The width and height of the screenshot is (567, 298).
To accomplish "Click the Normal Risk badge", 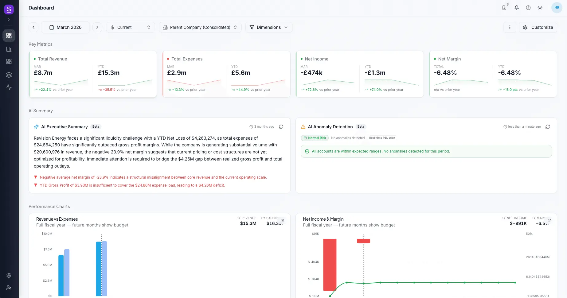I will [x=315, y=138].
